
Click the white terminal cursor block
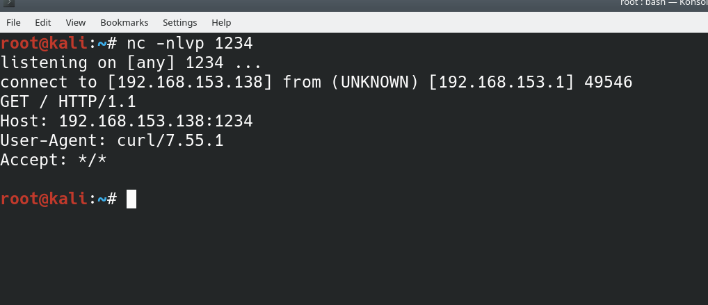(x=131, y=199)
